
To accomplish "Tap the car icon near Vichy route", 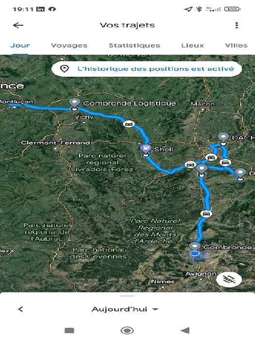I will click(x=129, y=124).
